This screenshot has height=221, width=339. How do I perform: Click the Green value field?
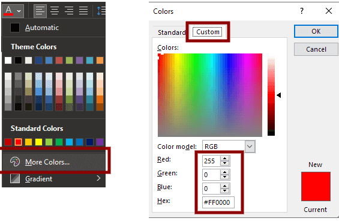tap(211, 175)
